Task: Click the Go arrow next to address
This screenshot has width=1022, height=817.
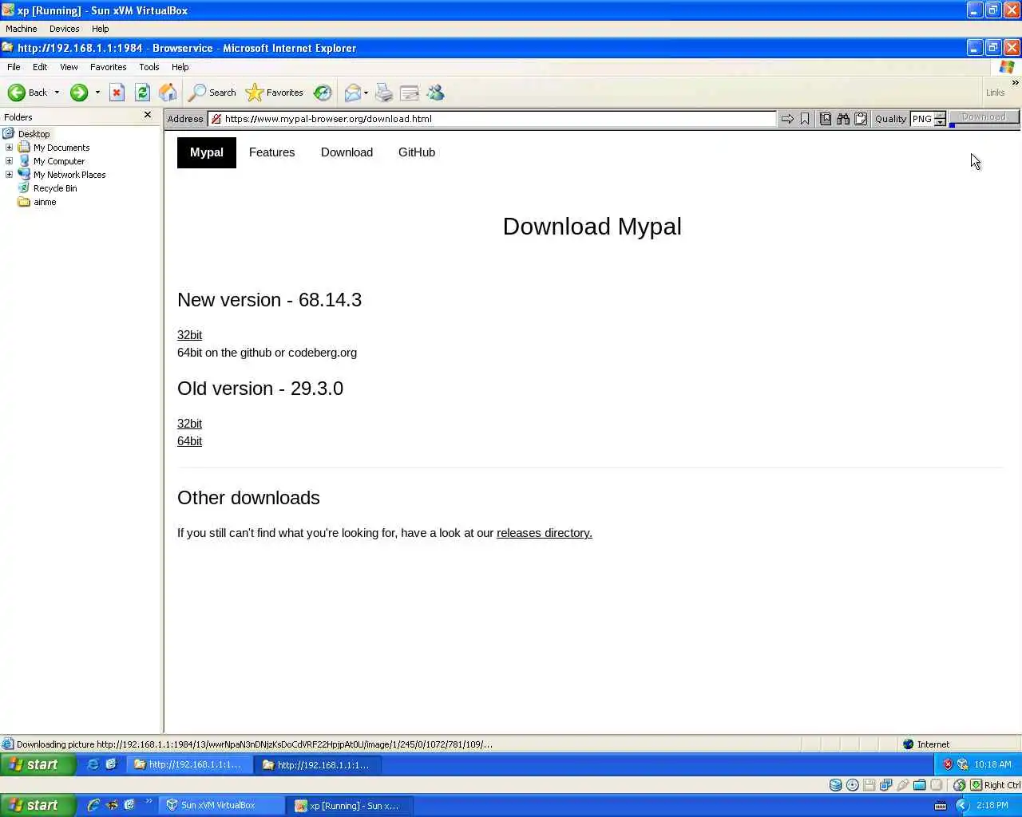Action: (787, 119)
